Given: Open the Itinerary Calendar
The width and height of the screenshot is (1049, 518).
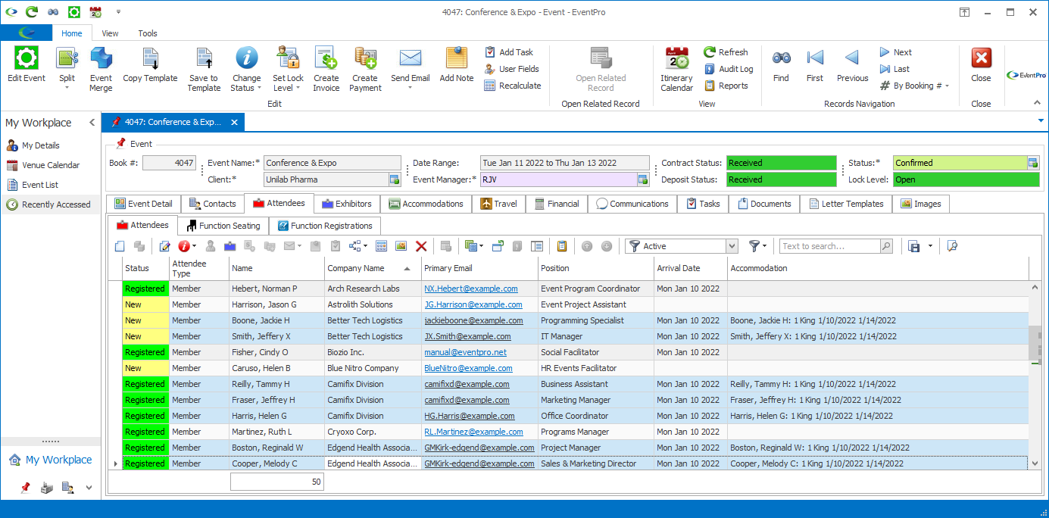Looking at the screenshot, I should coord(676,69).
